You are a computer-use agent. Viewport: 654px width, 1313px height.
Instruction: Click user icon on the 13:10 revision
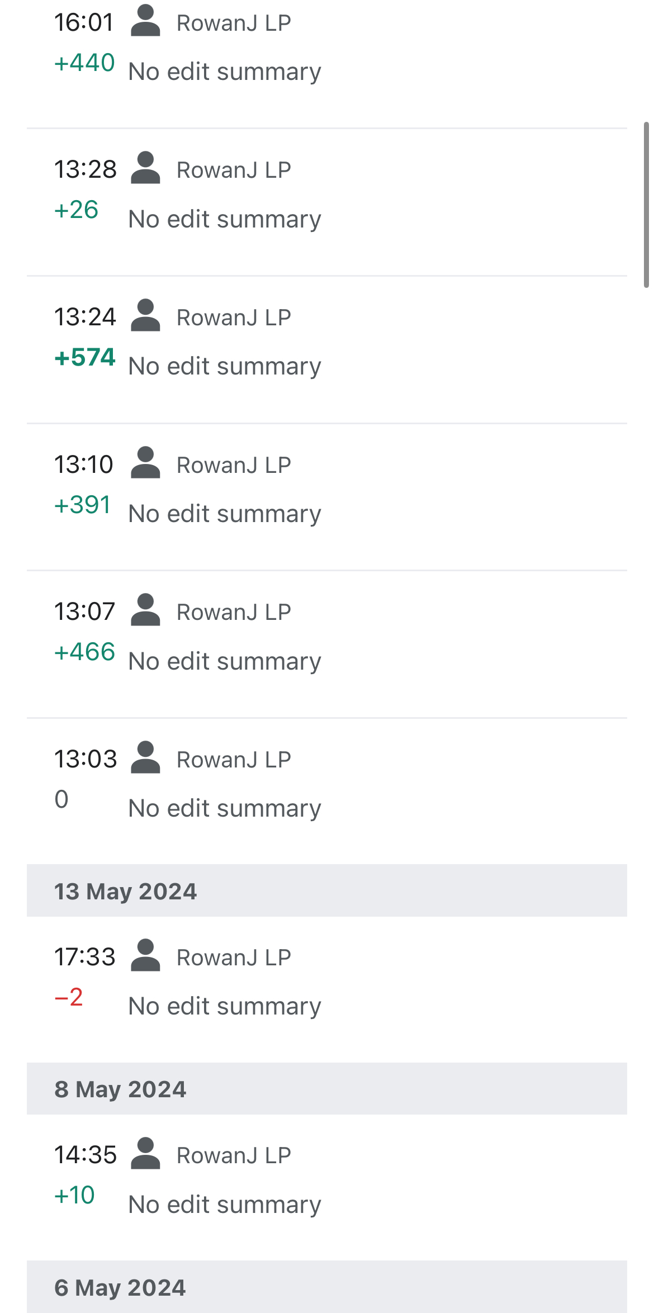(145, 463)
